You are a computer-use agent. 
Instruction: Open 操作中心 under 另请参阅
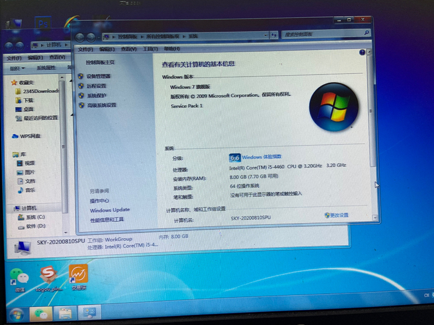coord(100,201)
